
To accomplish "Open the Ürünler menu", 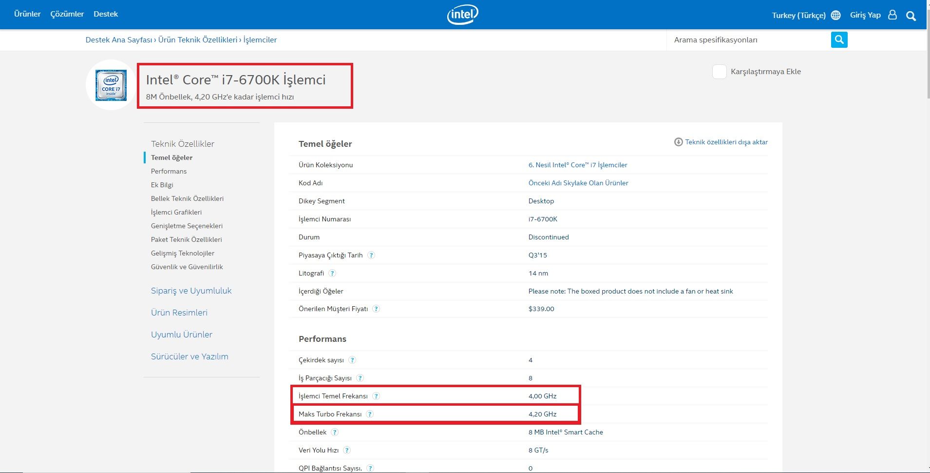I will pos(27,14).
